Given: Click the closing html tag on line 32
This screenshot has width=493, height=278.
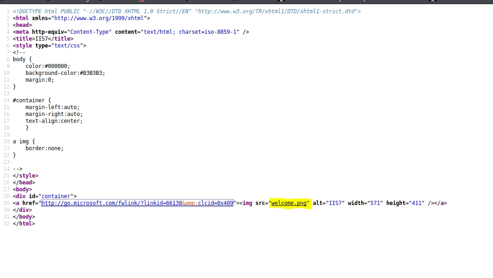Looking at the screenshot, I should click(x=24, y=224).
